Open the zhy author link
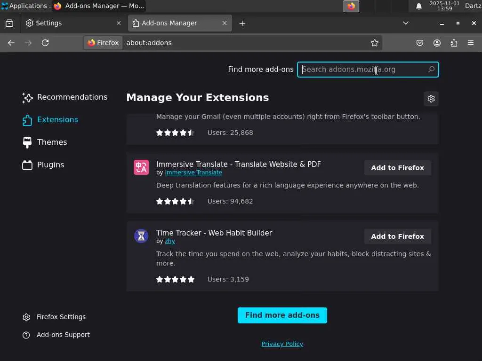482x361 pixels. pyautogui.click(x=170, y=241)
